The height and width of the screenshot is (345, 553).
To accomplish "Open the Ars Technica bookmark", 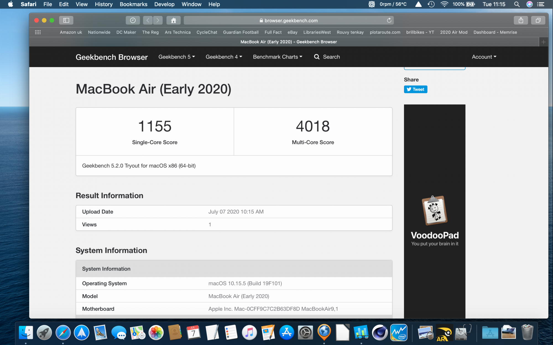I will click(x=178, y=32).
